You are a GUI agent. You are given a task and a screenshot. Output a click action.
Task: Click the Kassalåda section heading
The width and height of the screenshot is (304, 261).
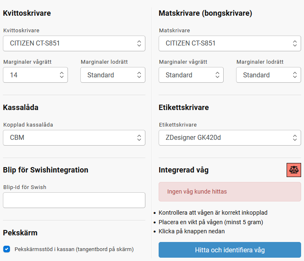21,108
